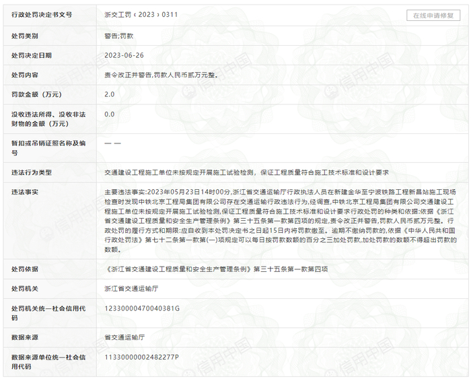Image resolution: width=471 pixels, height=379 pixels.
Task: Select the decision date 2023-06-26
Action: 124,55
